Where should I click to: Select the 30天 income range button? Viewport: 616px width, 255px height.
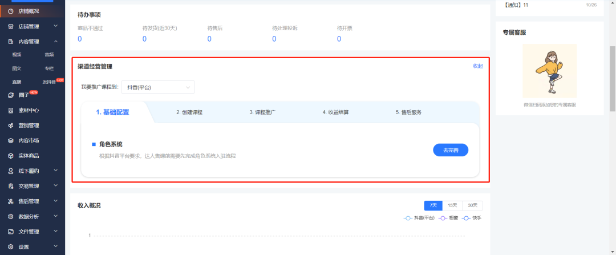tap(473, 205)
